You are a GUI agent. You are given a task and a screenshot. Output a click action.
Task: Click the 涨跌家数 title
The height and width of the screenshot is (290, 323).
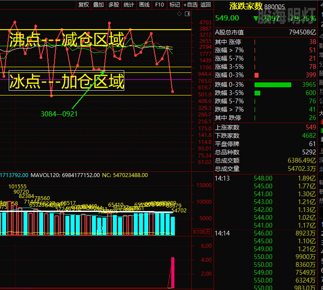point(246,7)
